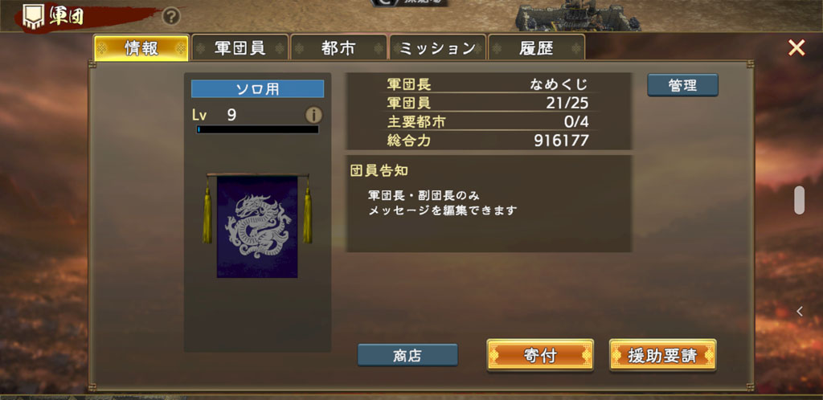Request aid with 援助要請 button
Screen dimensions: 823x400
coord(663,355)
